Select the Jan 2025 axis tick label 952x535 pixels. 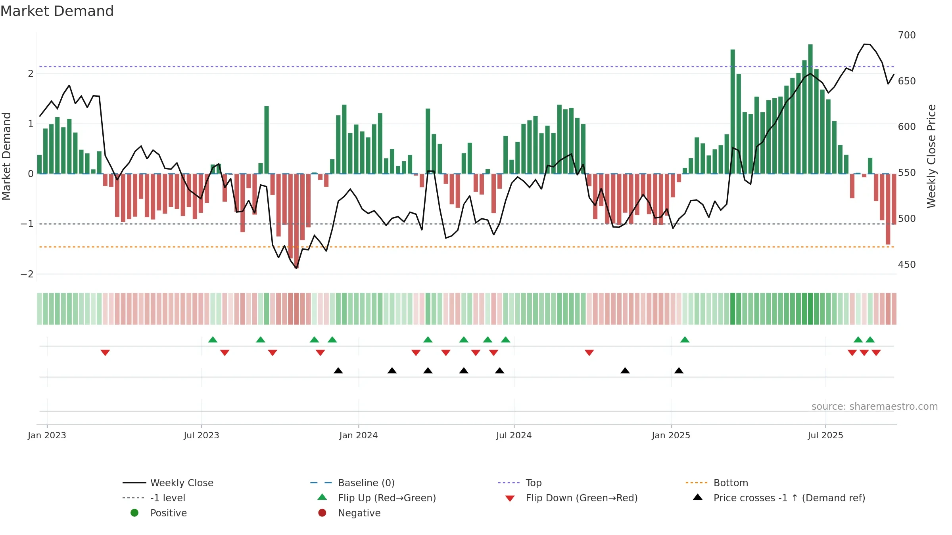[671, 435]
